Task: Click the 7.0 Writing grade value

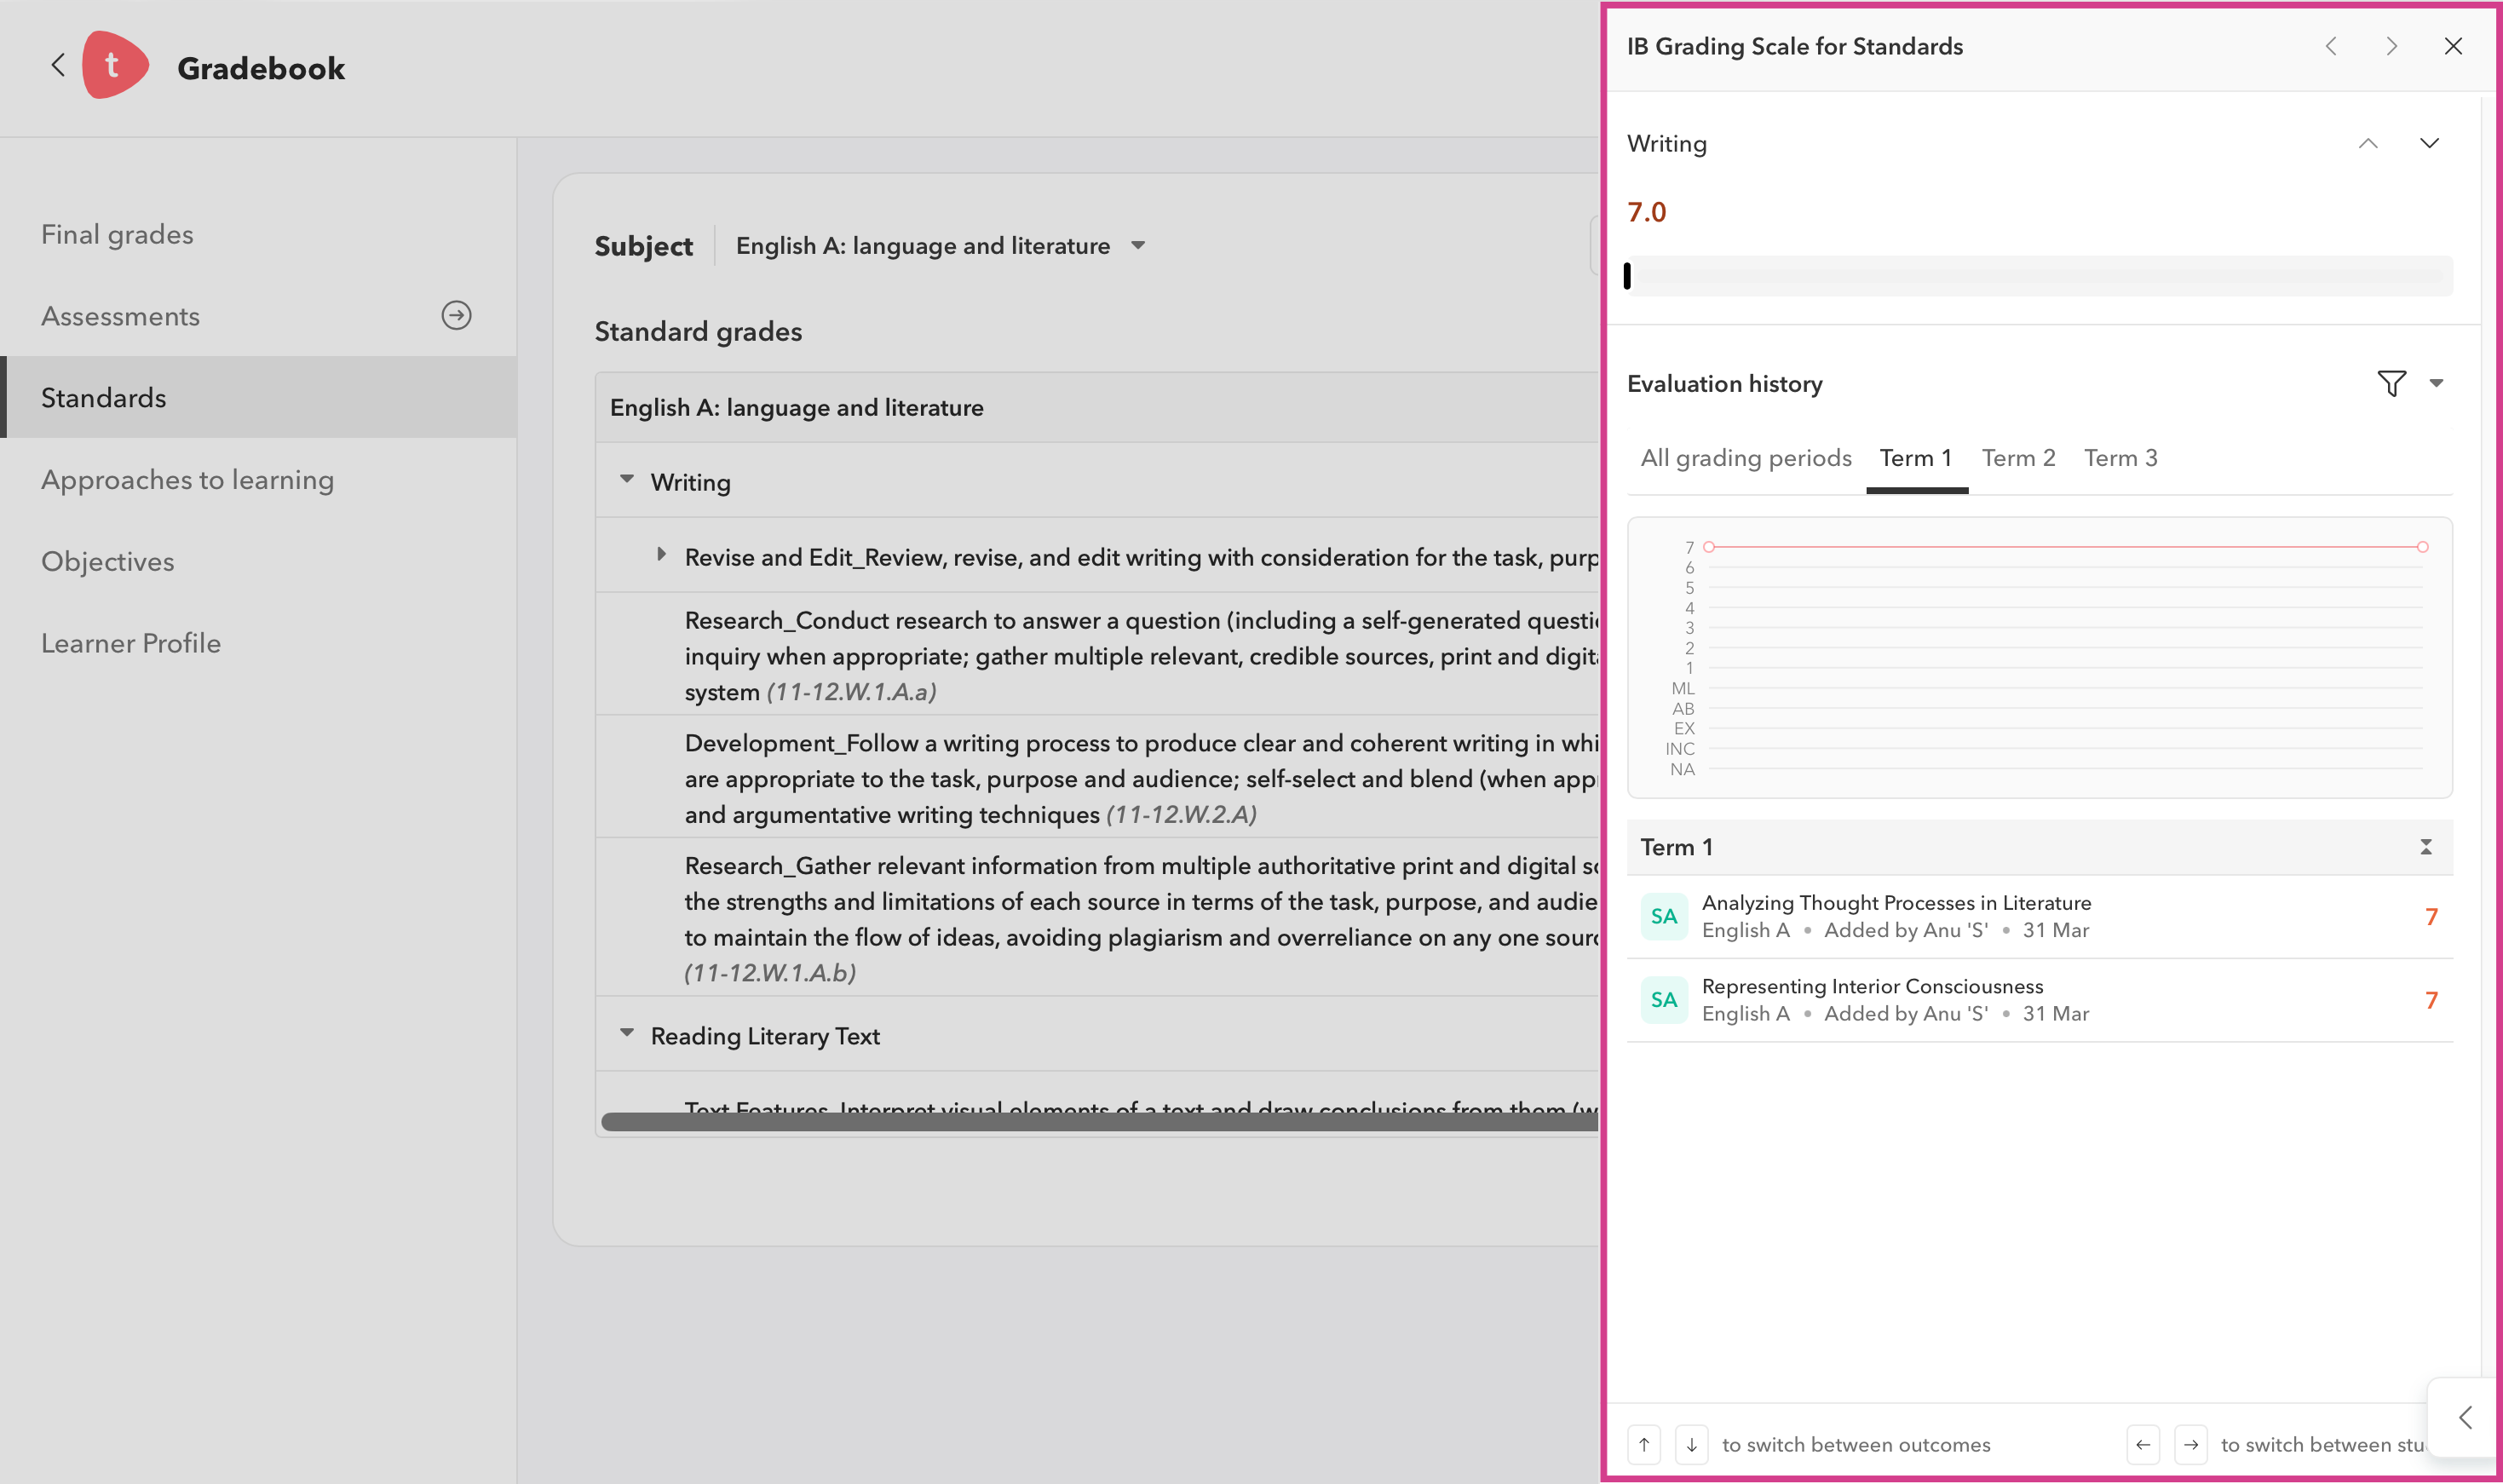Action: click(1647, 212)
